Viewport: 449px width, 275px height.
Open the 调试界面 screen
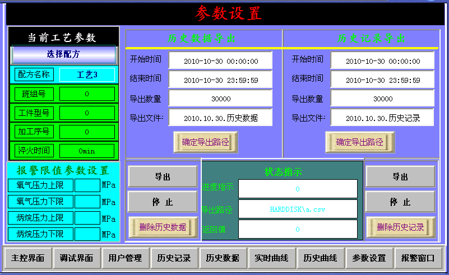(76, 258)
